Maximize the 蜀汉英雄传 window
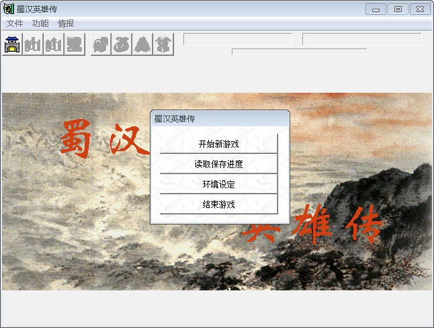The height and width of the screenshot is (328, 434). [x=398, y=9]
